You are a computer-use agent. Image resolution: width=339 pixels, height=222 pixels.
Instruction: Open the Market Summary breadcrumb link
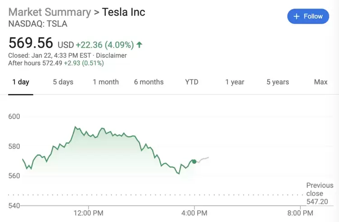pos(50,12)
